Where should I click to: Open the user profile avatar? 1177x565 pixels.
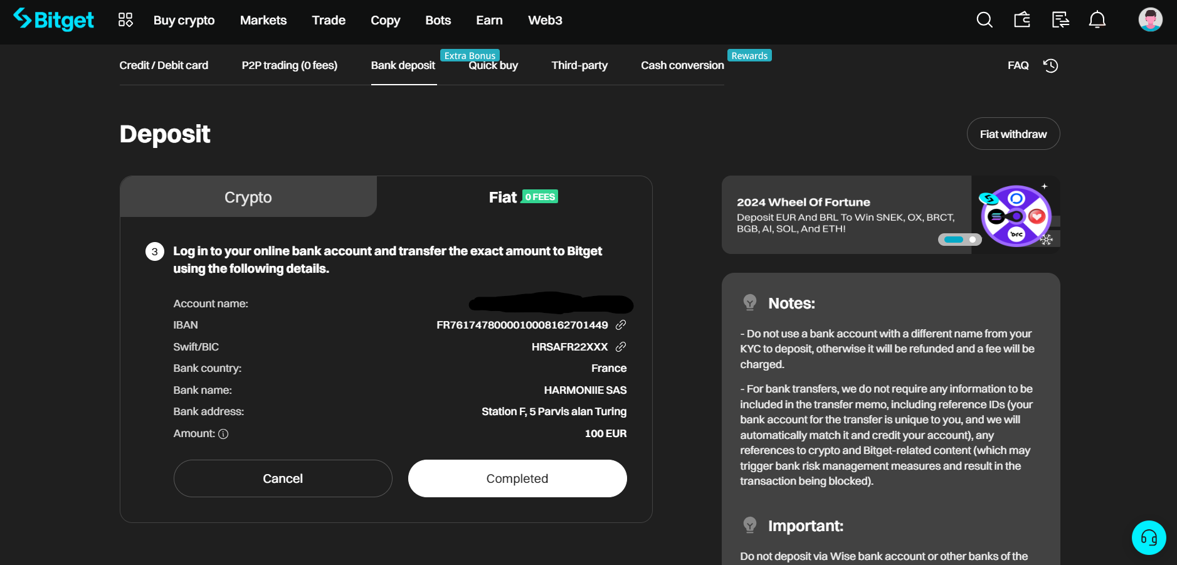pyautogui.click(x=1151, y=19)
